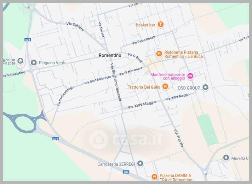Open Ristorante Pizzeria Romentino restaurant pin
The height and width of the screenshot is (184, 252).
[x=159, y=54]
